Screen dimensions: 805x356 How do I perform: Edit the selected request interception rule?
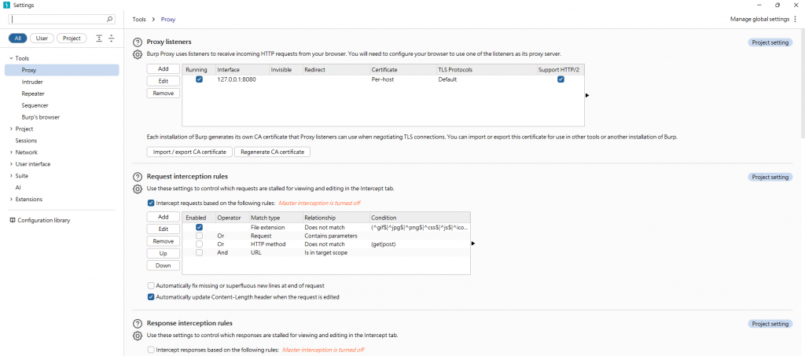164,229
